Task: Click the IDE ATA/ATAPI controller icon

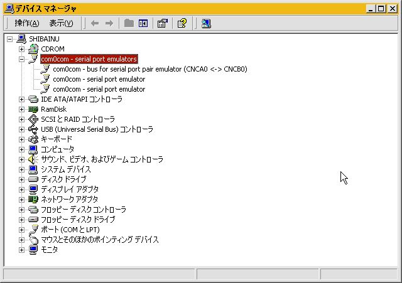Action: 33,99
